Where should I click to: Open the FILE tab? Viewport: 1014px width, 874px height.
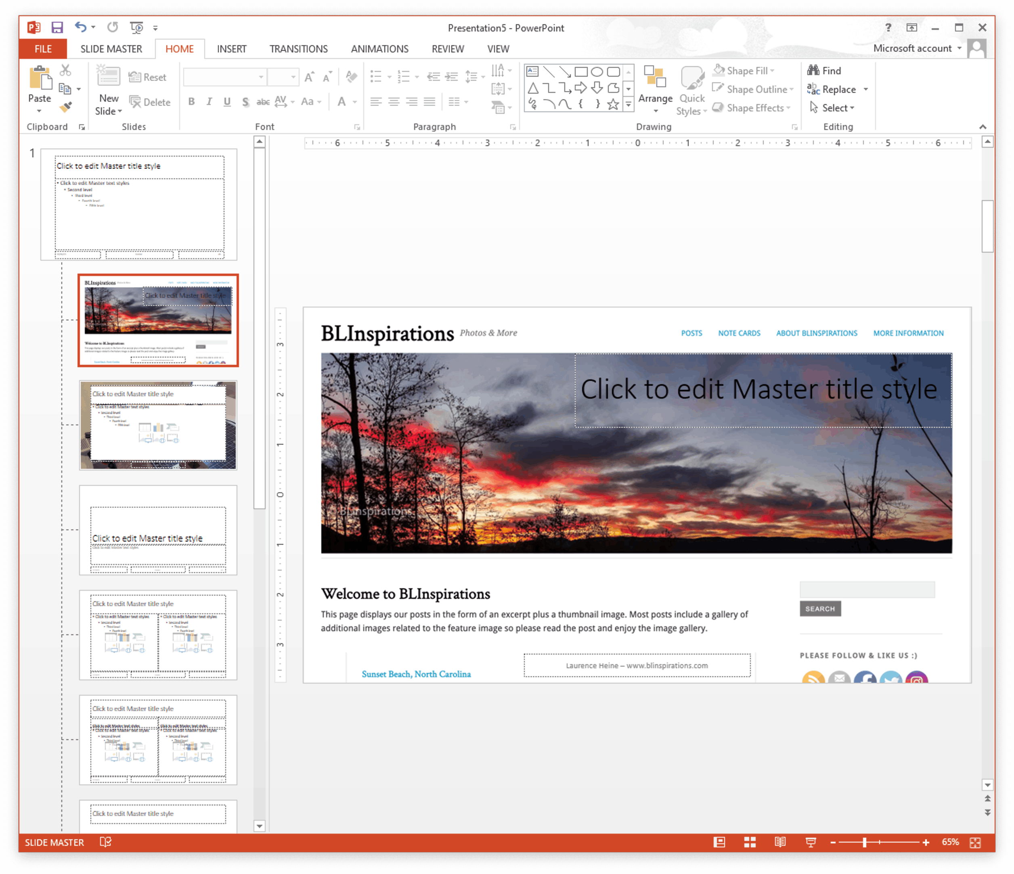pyautogui.click(x=43, y=49)
